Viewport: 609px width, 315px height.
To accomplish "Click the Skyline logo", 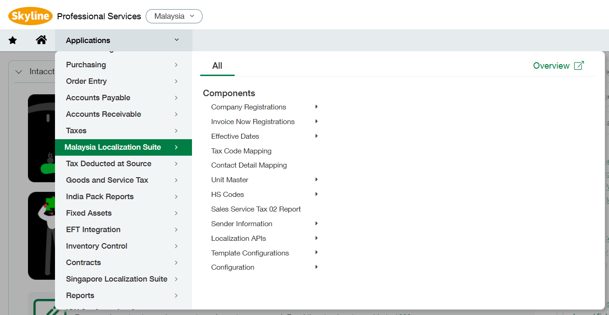I will tap(30, 16).
